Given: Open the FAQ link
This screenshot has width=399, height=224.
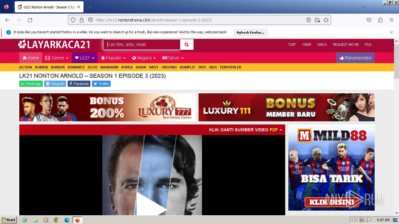Looking at the screenshot, I should (368, 44).
